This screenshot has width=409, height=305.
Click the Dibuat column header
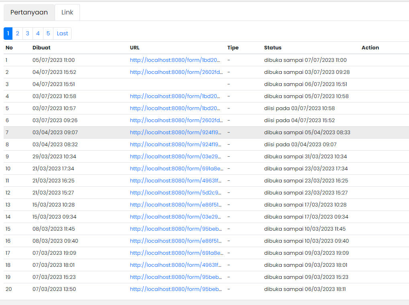41,47
